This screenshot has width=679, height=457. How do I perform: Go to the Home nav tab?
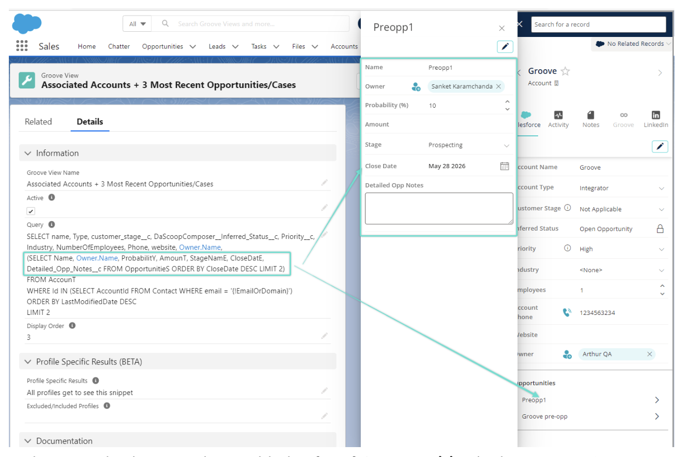87,46
